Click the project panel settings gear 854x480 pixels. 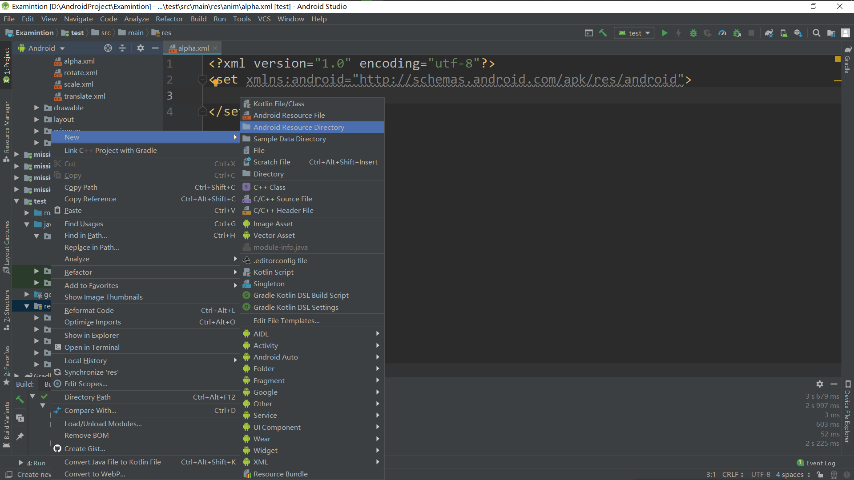(141, 48)
